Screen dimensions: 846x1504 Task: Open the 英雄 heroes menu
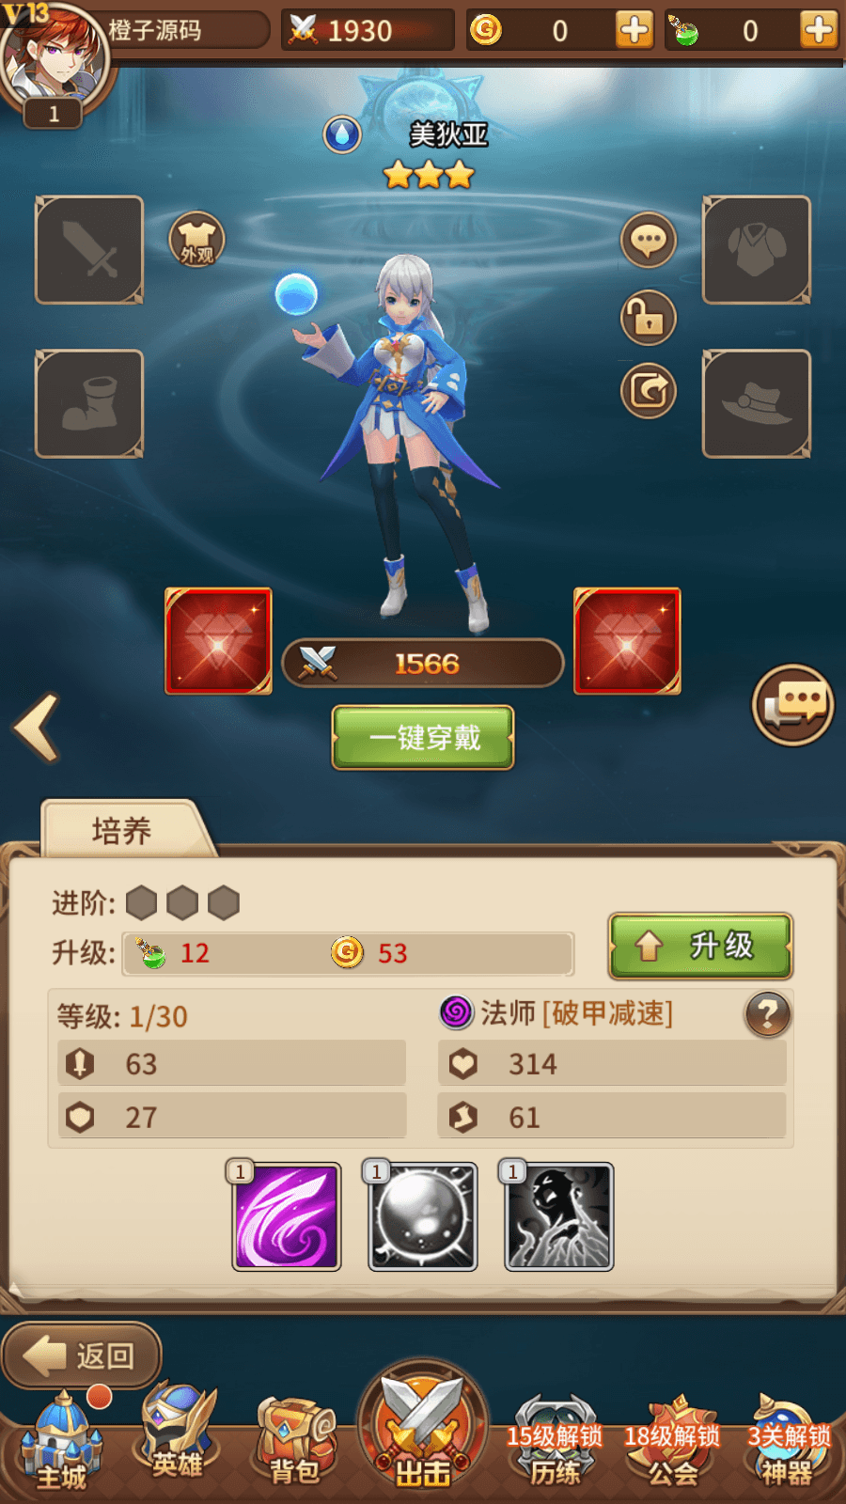click(178, 1433)
